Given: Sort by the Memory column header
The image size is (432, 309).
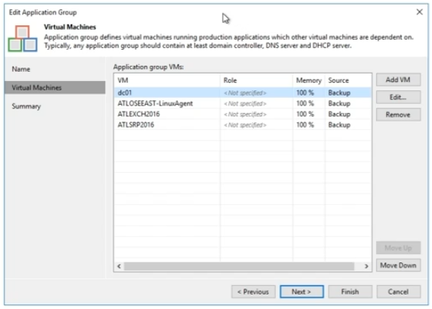Looking at the screenshot, I should point(309,80).
